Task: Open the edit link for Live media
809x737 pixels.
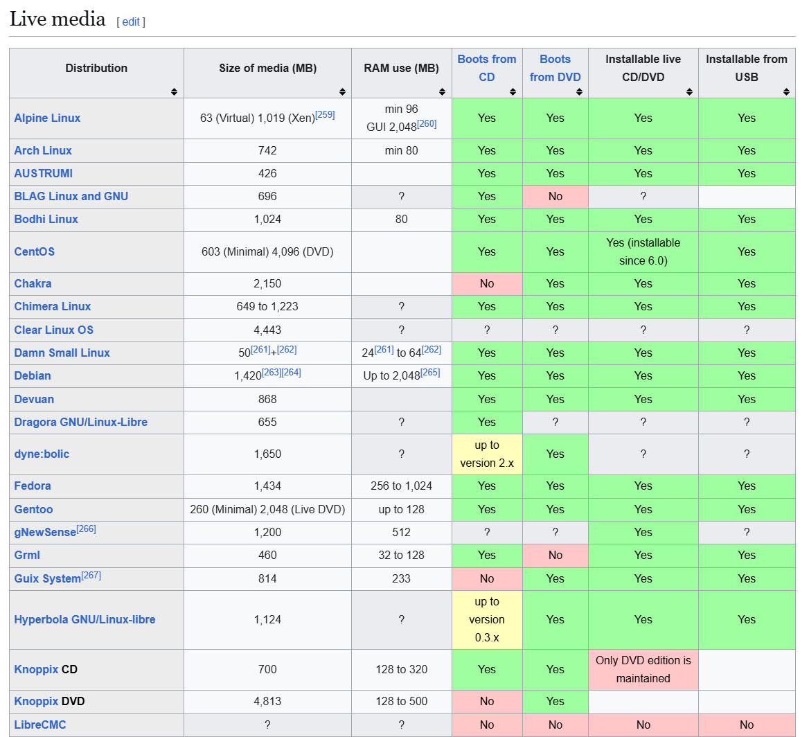Action: point(130,21)
